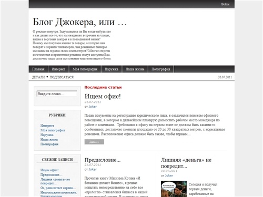Go to Наружка in navigation bar
Viewport: 263px width, 197px height.
(x=112, y=69)
